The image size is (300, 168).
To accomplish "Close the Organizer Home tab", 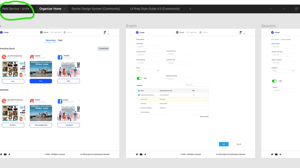I will (x=64, y=9).
